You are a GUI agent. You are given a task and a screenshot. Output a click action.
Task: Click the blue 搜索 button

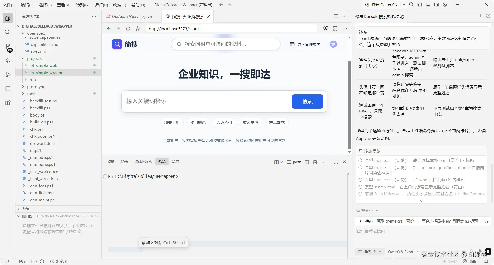[x=307, y=101]
